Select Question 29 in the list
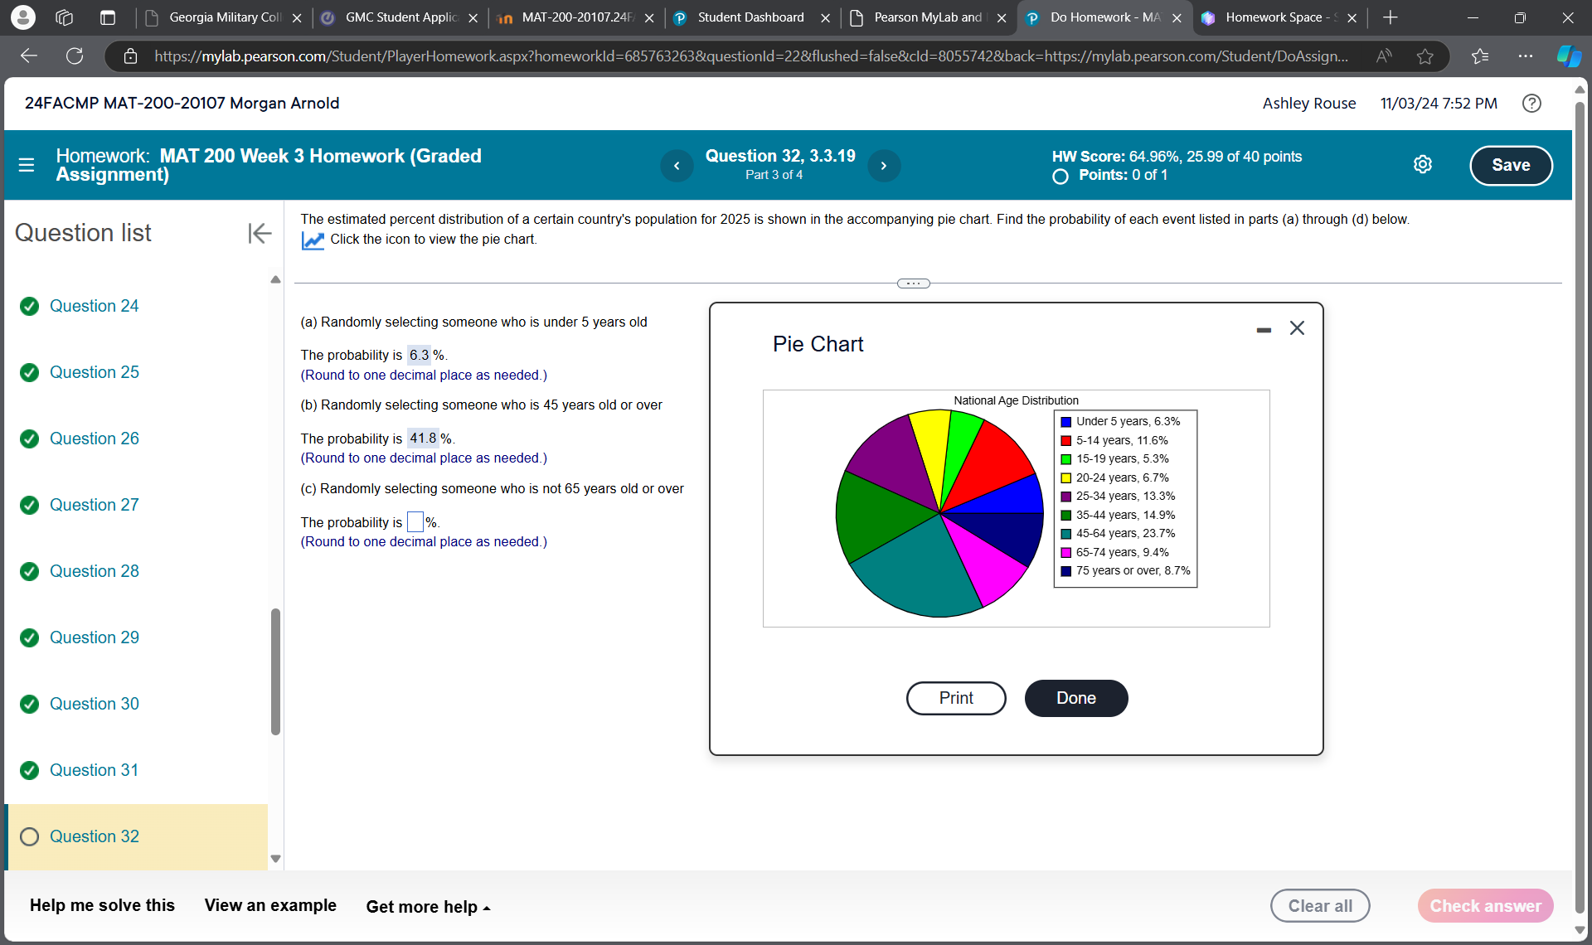1592x945 pixels. pos(94,637)
